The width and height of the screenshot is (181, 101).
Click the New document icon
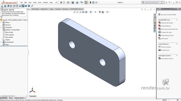click(x=64, y=3)
